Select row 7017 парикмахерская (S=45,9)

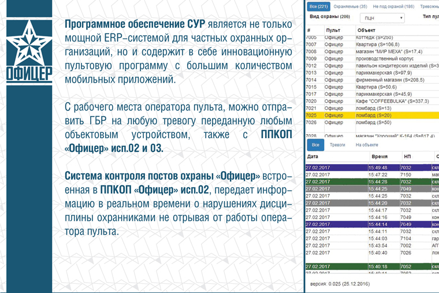tap(372, 94)
